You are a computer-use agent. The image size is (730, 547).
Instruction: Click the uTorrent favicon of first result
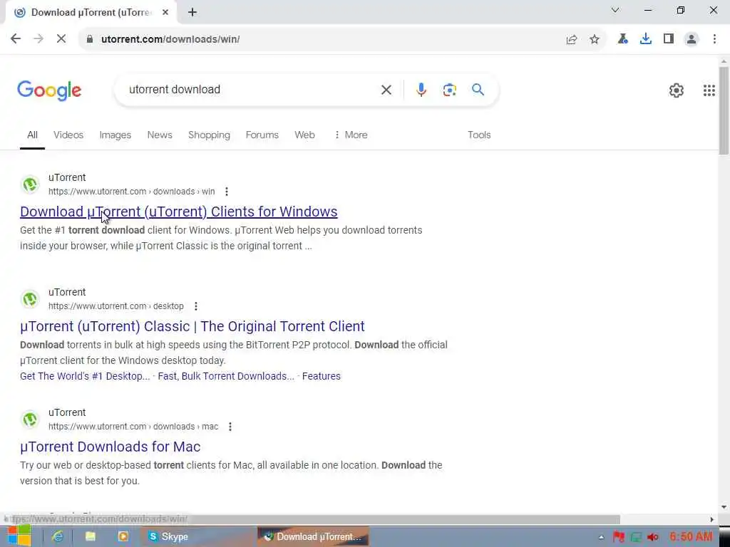(x=30, y=184)
